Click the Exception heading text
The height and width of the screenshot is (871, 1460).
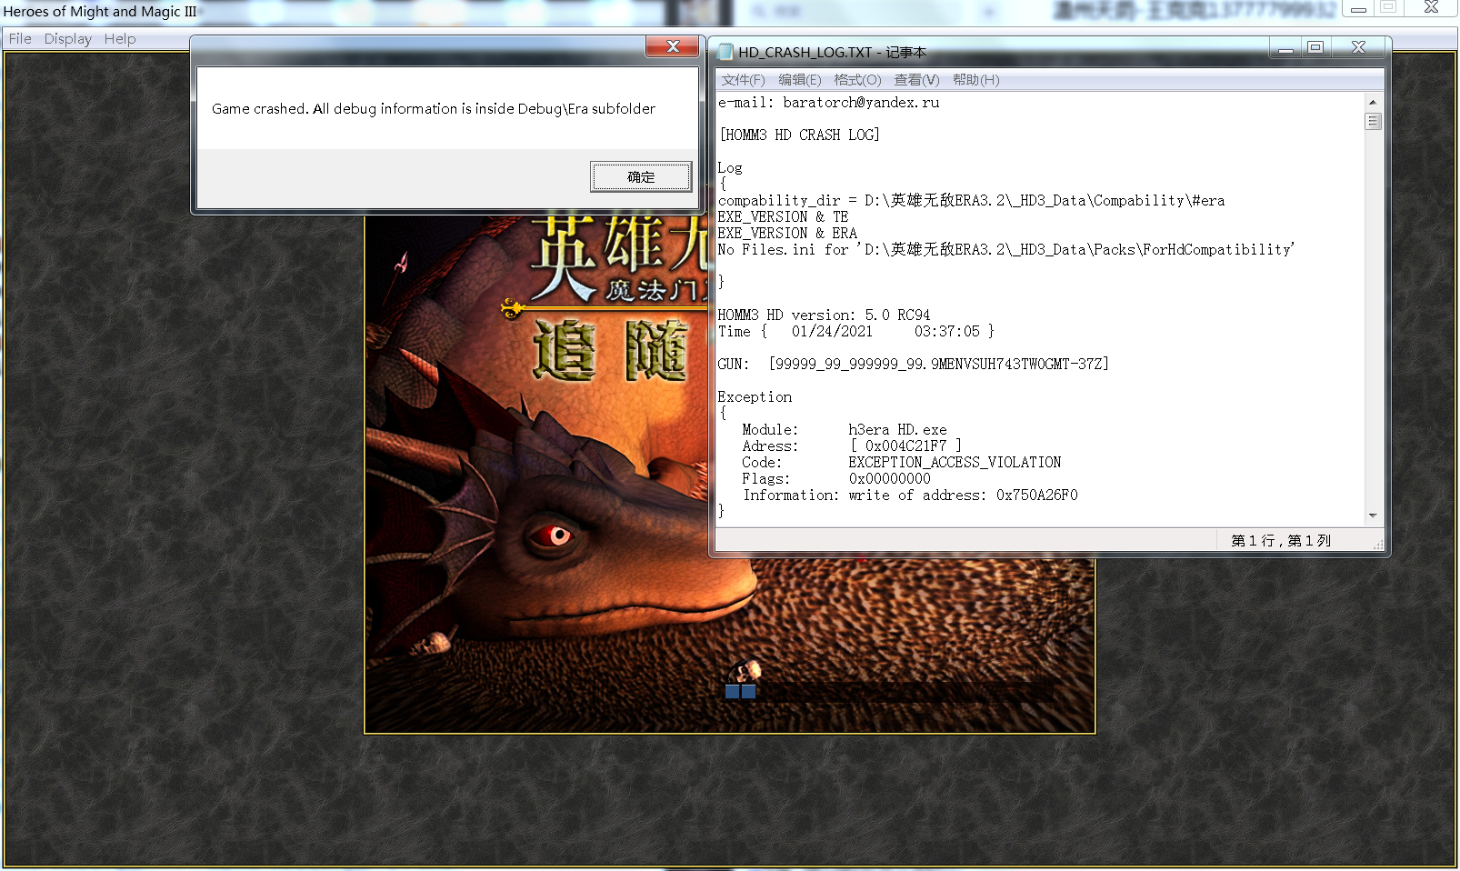pos(755,397)
